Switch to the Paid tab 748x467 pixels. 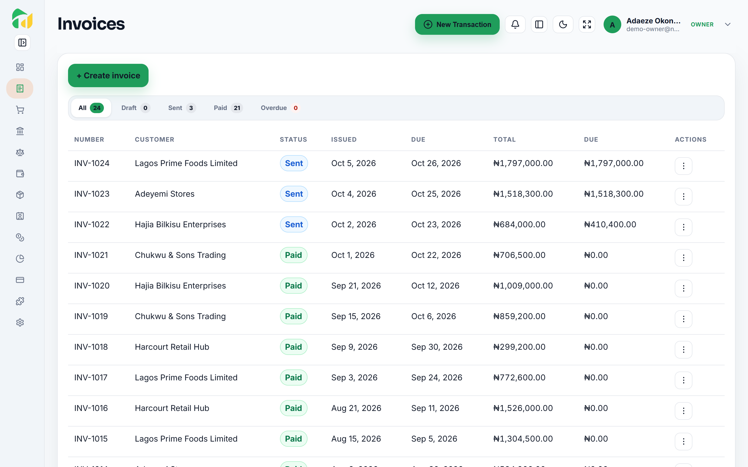click(x=228, y=108)
